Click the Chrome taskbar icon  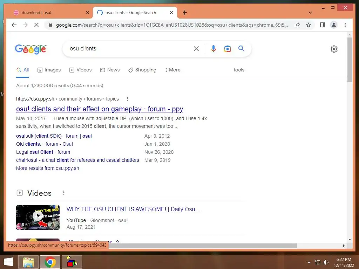pyautogui.click(x=50, y=262)
